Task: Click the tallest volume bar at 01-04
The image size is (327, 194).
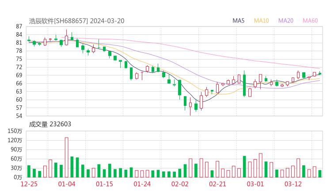Action: (67, 157)
